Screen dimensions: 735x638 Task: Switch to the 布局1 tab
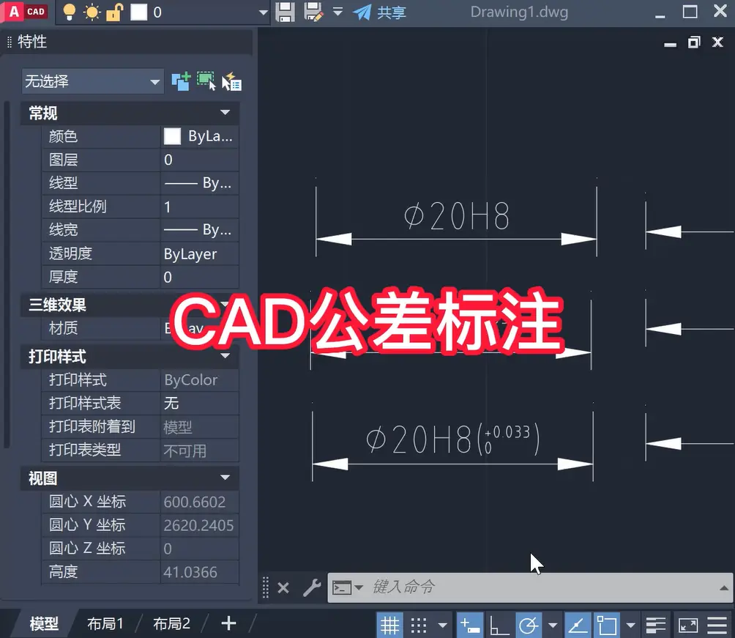pos(106,623)
